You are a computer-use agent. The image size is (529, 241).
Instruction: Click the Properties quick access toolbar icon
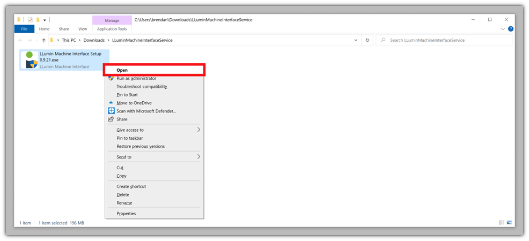pyautogui.click(x=30, y=20)
